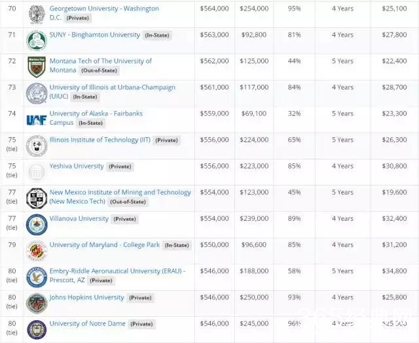Open the SUNY - Binghamton University link

click(x=94, y=35)
